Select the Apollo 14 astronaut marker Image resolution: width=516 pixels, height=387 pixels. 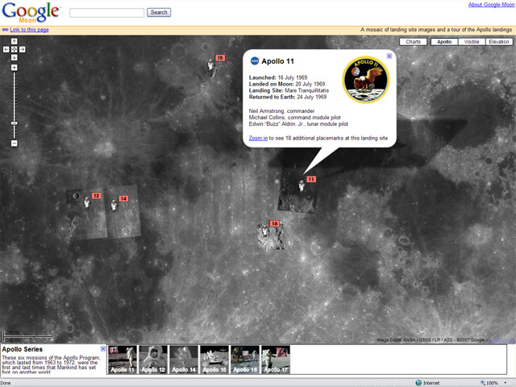click(114, 205)
